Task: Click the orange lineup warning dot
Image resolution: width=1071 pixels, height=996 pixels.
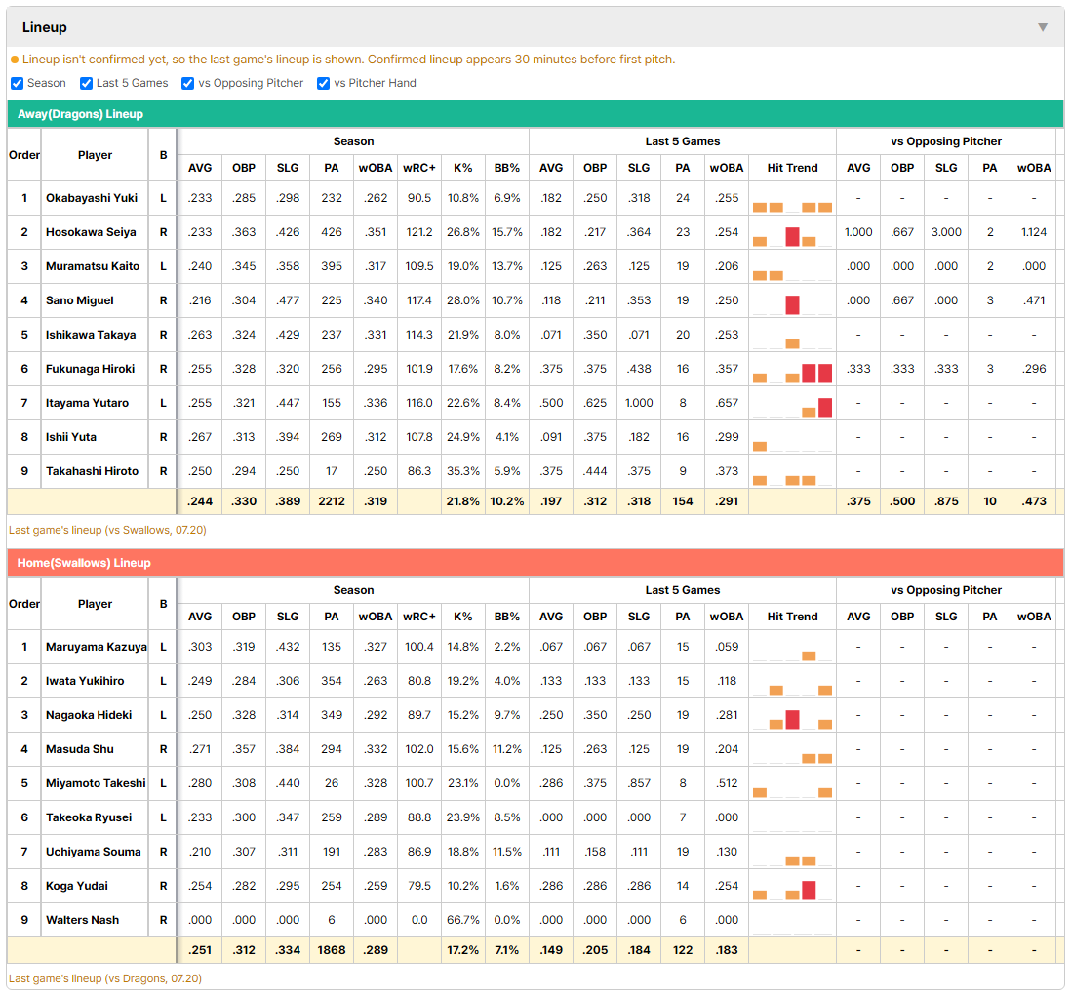Action: pyautogui.click(x=15, y=60)
